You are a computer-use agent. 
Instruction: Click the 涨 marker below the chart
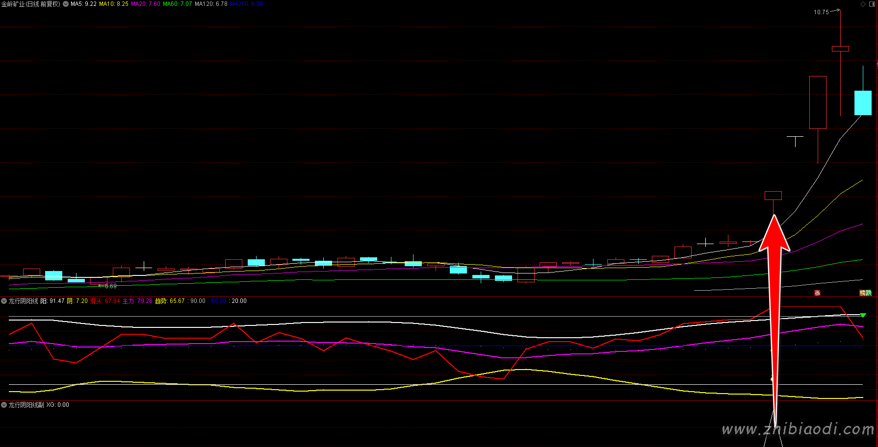817,293
